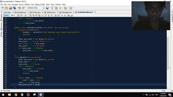This screenshot has height=97, width=173.
Task: Click the volume icon in system tray
Action: point(153,95)
